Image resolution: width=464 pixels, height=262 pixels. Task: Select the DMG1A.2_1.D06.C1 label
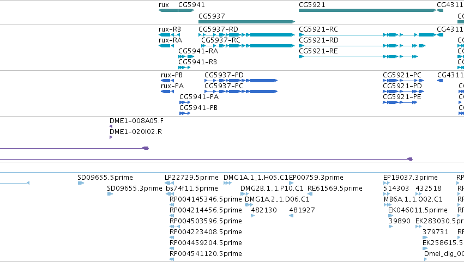click(277, 199)
